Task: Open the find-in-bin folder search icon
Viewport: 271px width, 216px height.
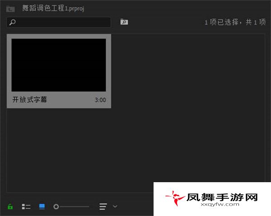Action: pyautogui.click(x=124, y=22)
